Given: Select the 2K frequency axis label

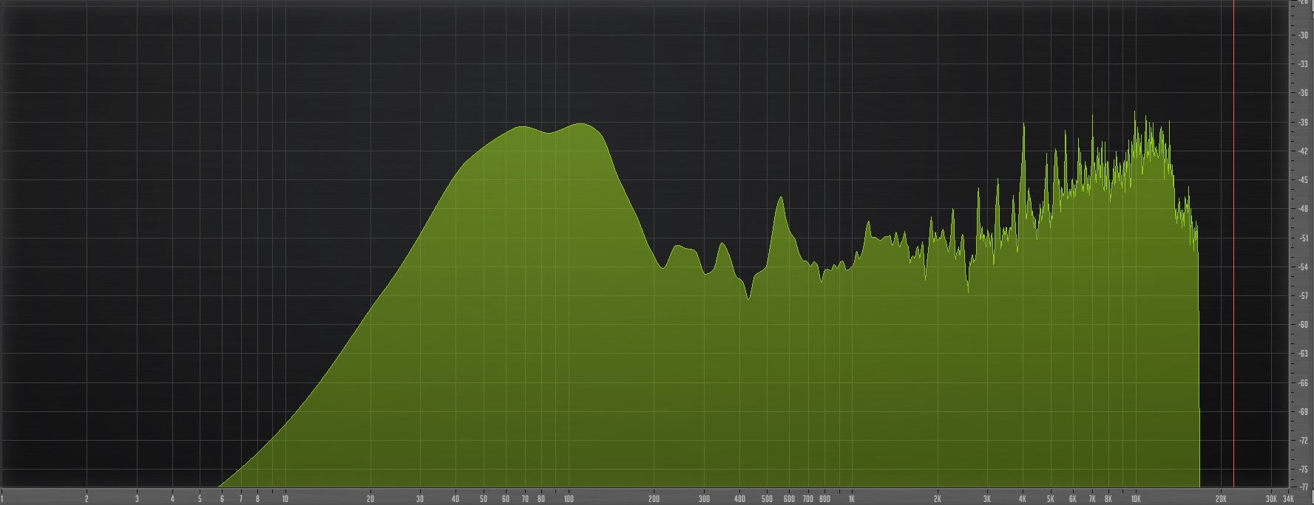Looking at the screenshot, I should point(938,499).
